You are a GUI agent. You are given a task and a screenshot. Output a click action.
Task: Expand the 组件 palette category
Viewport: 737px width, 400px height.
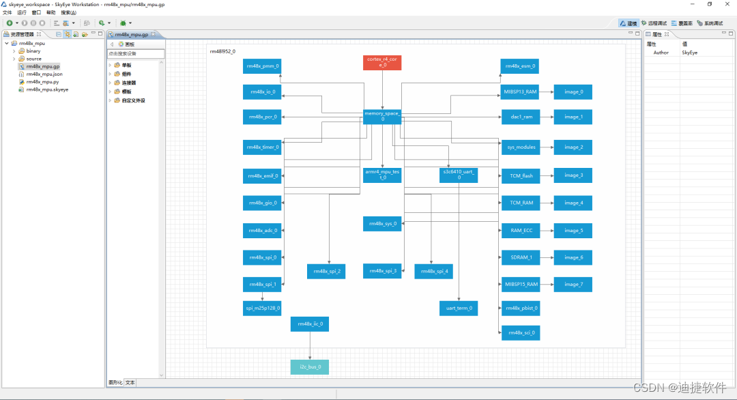click(x=110, y=74)
